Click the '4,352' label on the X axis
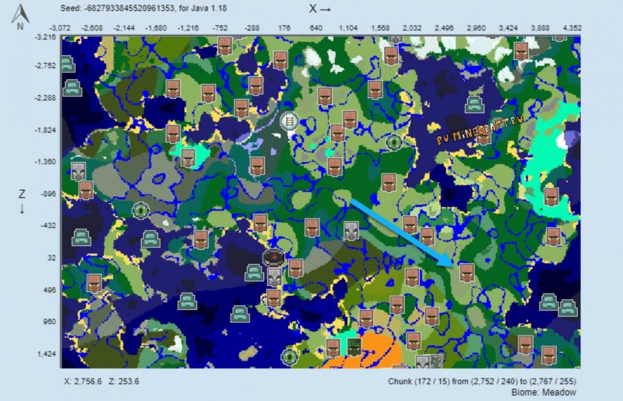This screenshot has width=623, height=401. tap(572, 28)
